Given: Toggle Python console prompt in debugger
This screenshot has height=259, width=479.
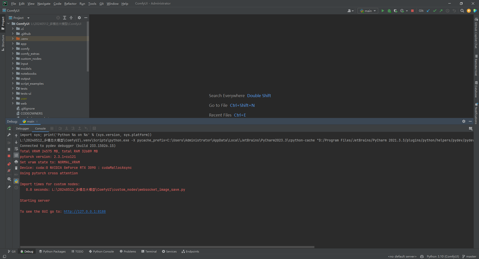Looking at the screenshot, I should click(16, 181).
